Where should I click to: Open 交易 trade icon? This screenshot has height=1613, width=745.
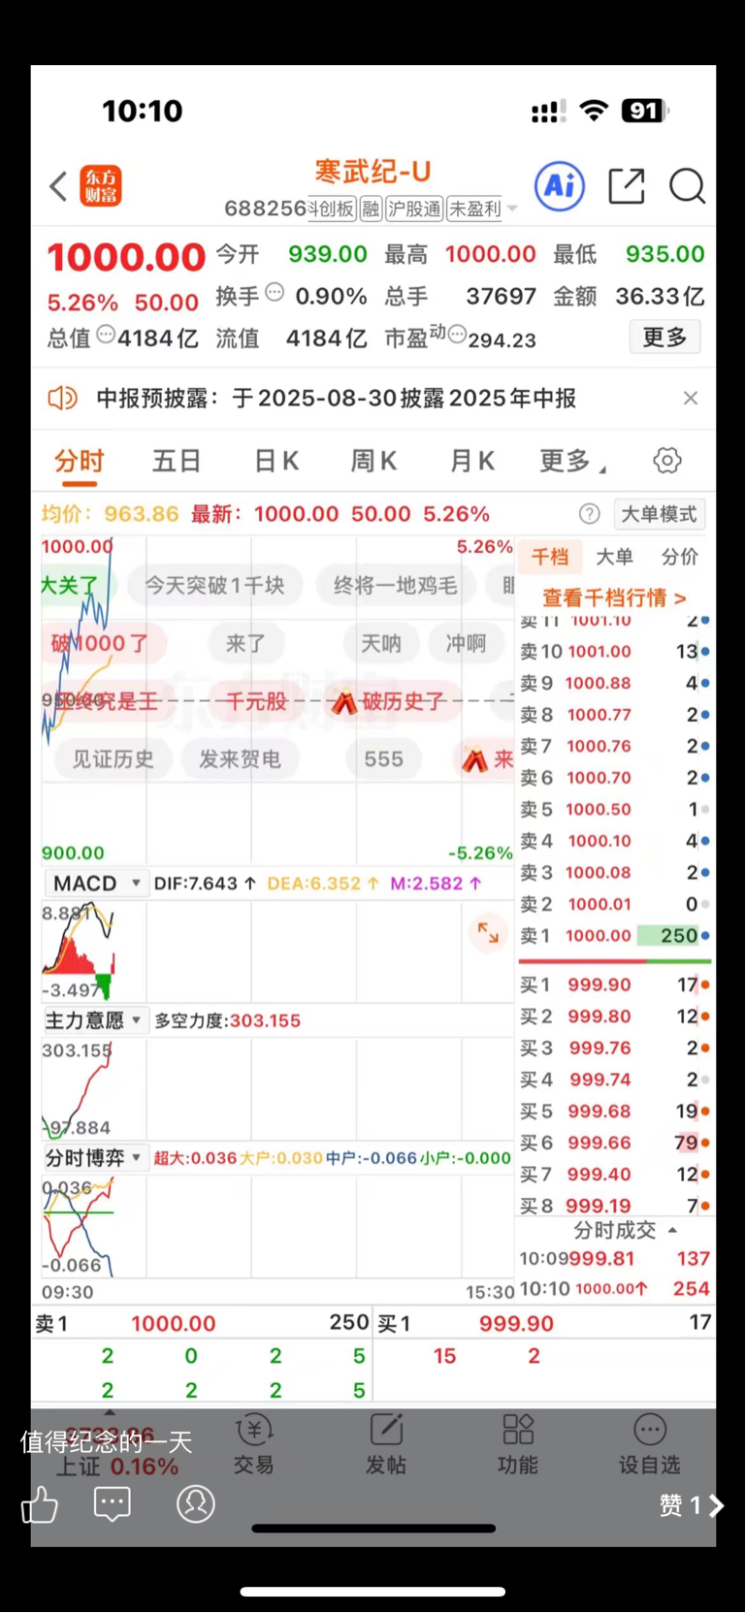(254, 1444)
